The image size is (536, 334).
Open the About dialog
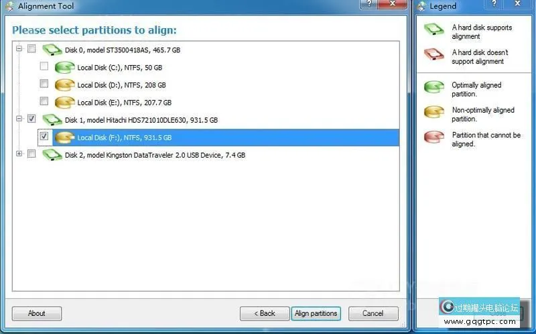point(37,313)
